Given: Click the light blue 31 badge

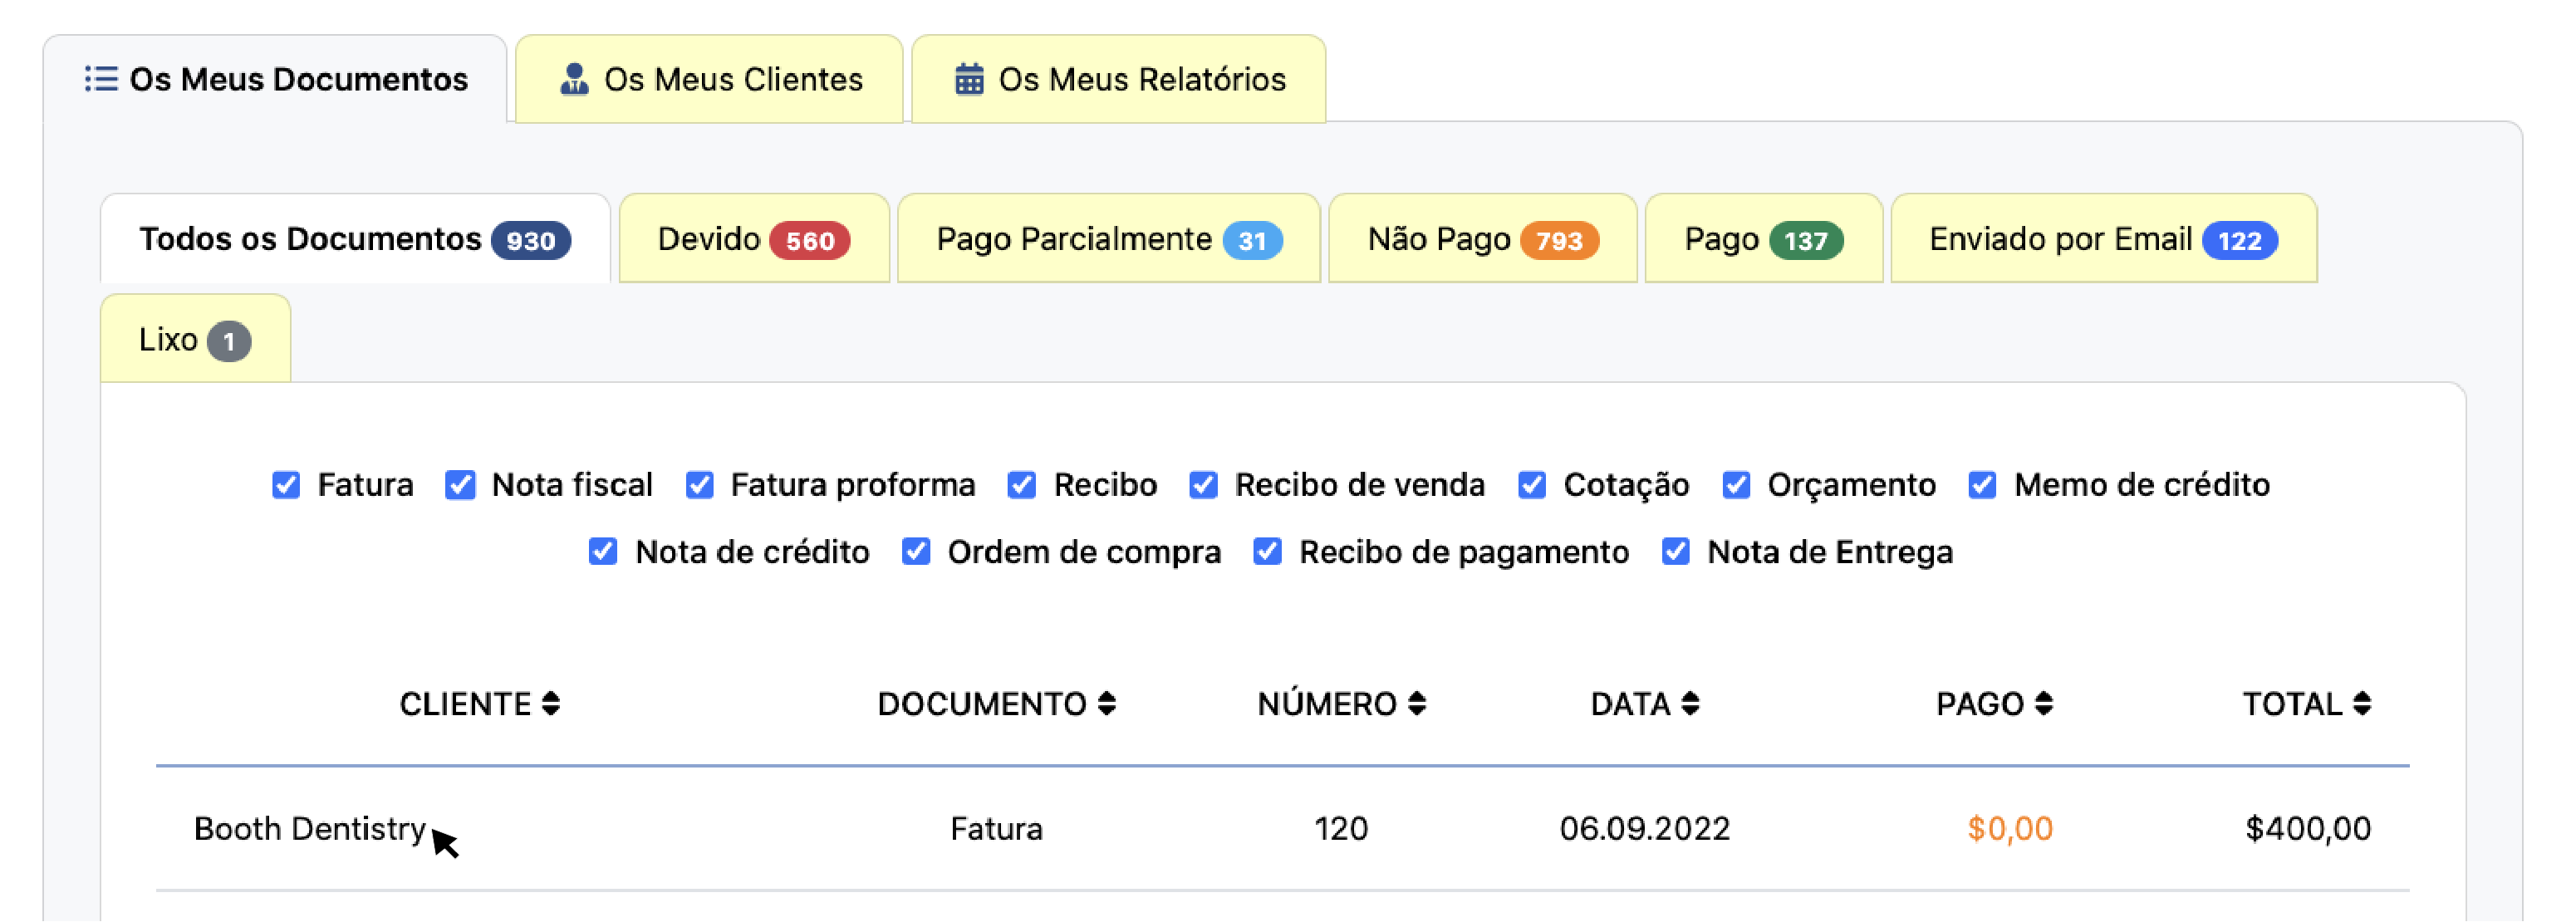Looking at the screenshot, I should pos(1253,241).
